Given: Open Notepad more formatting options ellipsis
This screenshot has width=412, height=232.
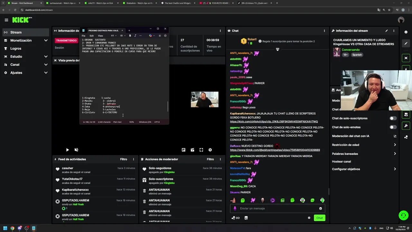Looking at the screenshot, I should point(140,35).
